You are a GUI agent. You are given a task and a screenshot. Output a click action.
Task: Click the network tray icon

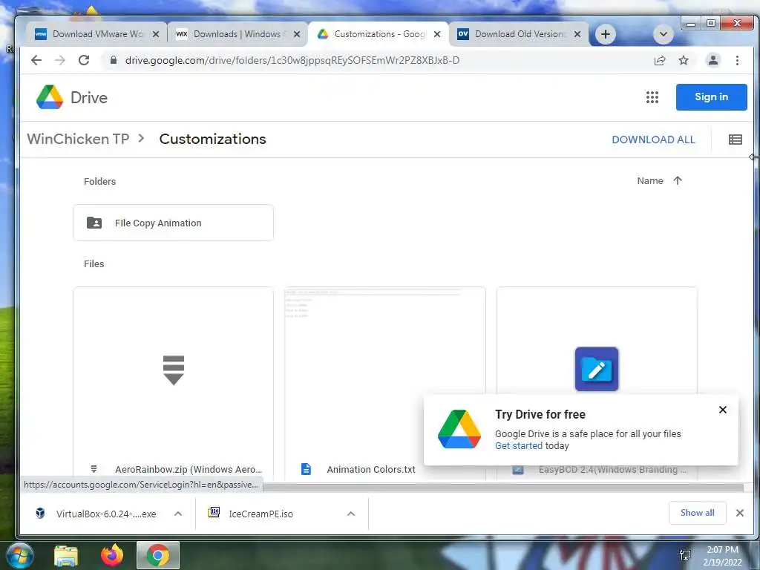click(685, 555)
